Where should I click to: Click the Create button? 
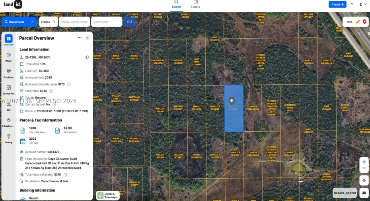coord(337,4)
